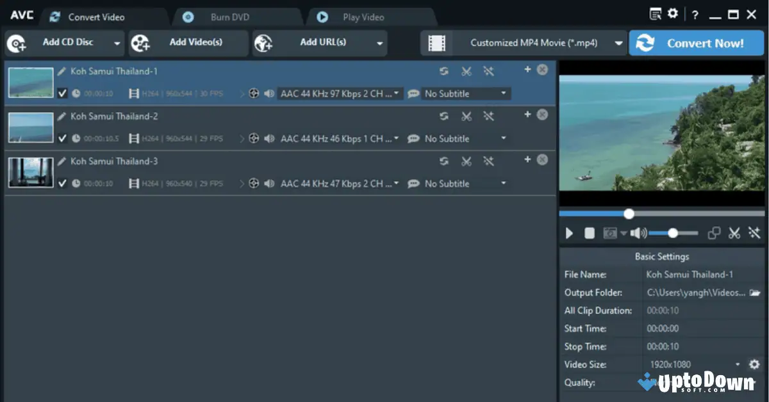Viewport: 769px width, 402px height.
Task: Take a snapshot using the camera icon
Action: pos(610,233)
